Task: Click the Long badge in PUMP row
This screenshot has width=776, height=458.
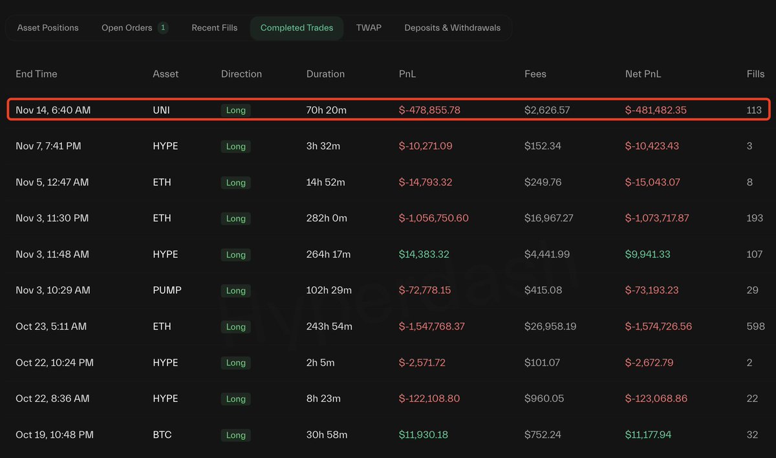Action: [x=235, y=291]
